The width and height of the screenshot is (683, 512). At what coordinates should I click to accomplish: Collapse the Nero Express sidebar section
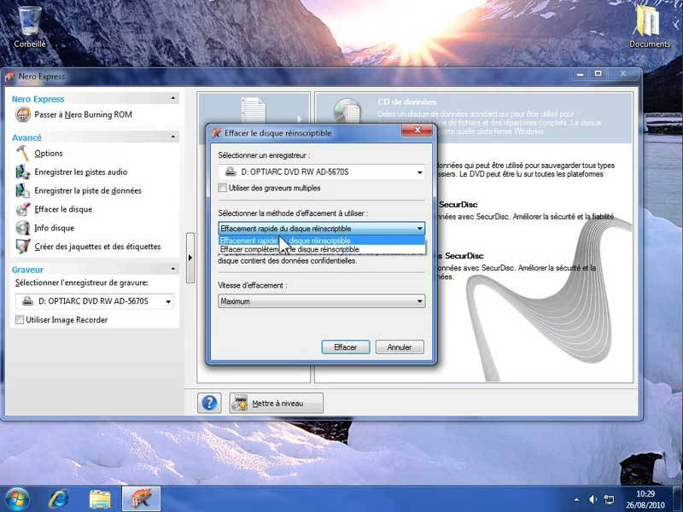tap(173, 99)
